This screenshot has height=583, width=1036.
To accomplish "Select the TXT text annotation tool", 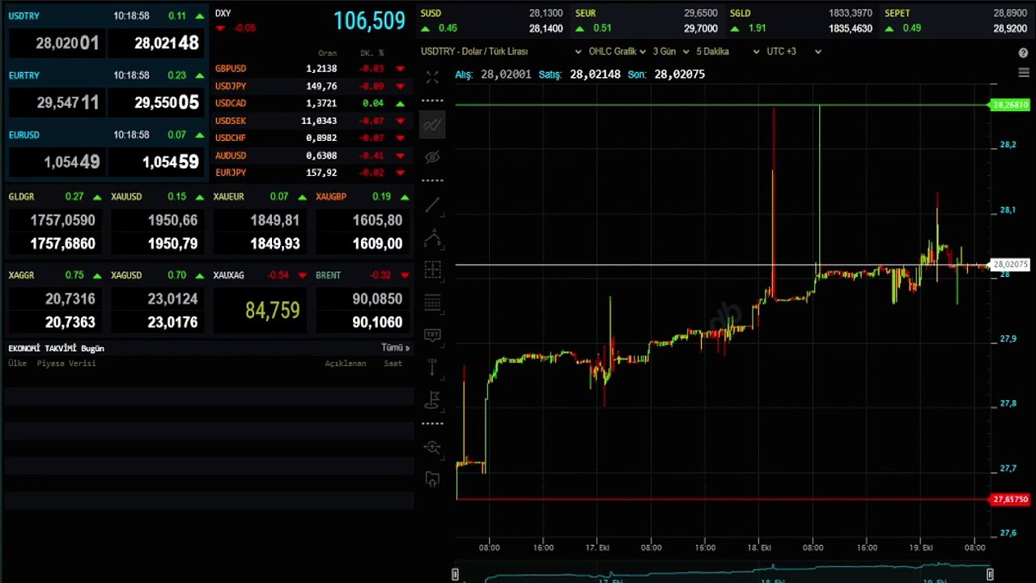I will [x=432, y=335].
